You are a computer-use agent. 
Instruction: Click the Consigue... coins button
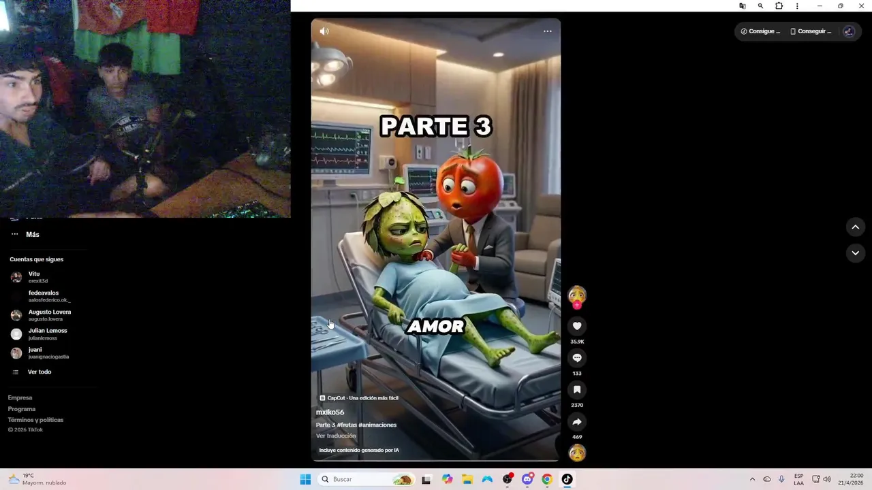click(x=760, y=31)
